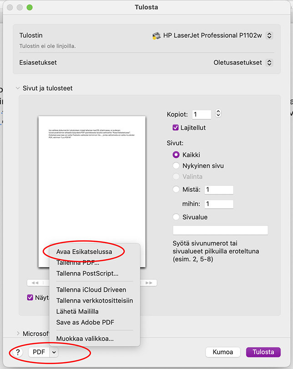
Task: Select the Kaikki pages radio button
Action: pos(176,155)
